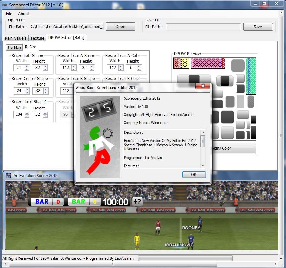The height and width of the screenshot is (268, 286).
Task: Decrease Resize TeamA Color Height value
Action: (138, 69)
